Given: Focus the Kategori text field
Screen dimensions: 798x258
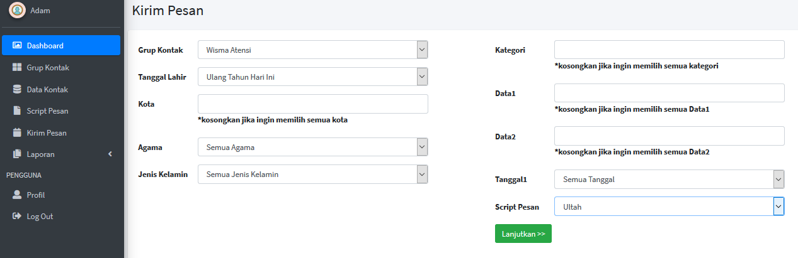Looking at the screenshot, I should tap(669, 50).
